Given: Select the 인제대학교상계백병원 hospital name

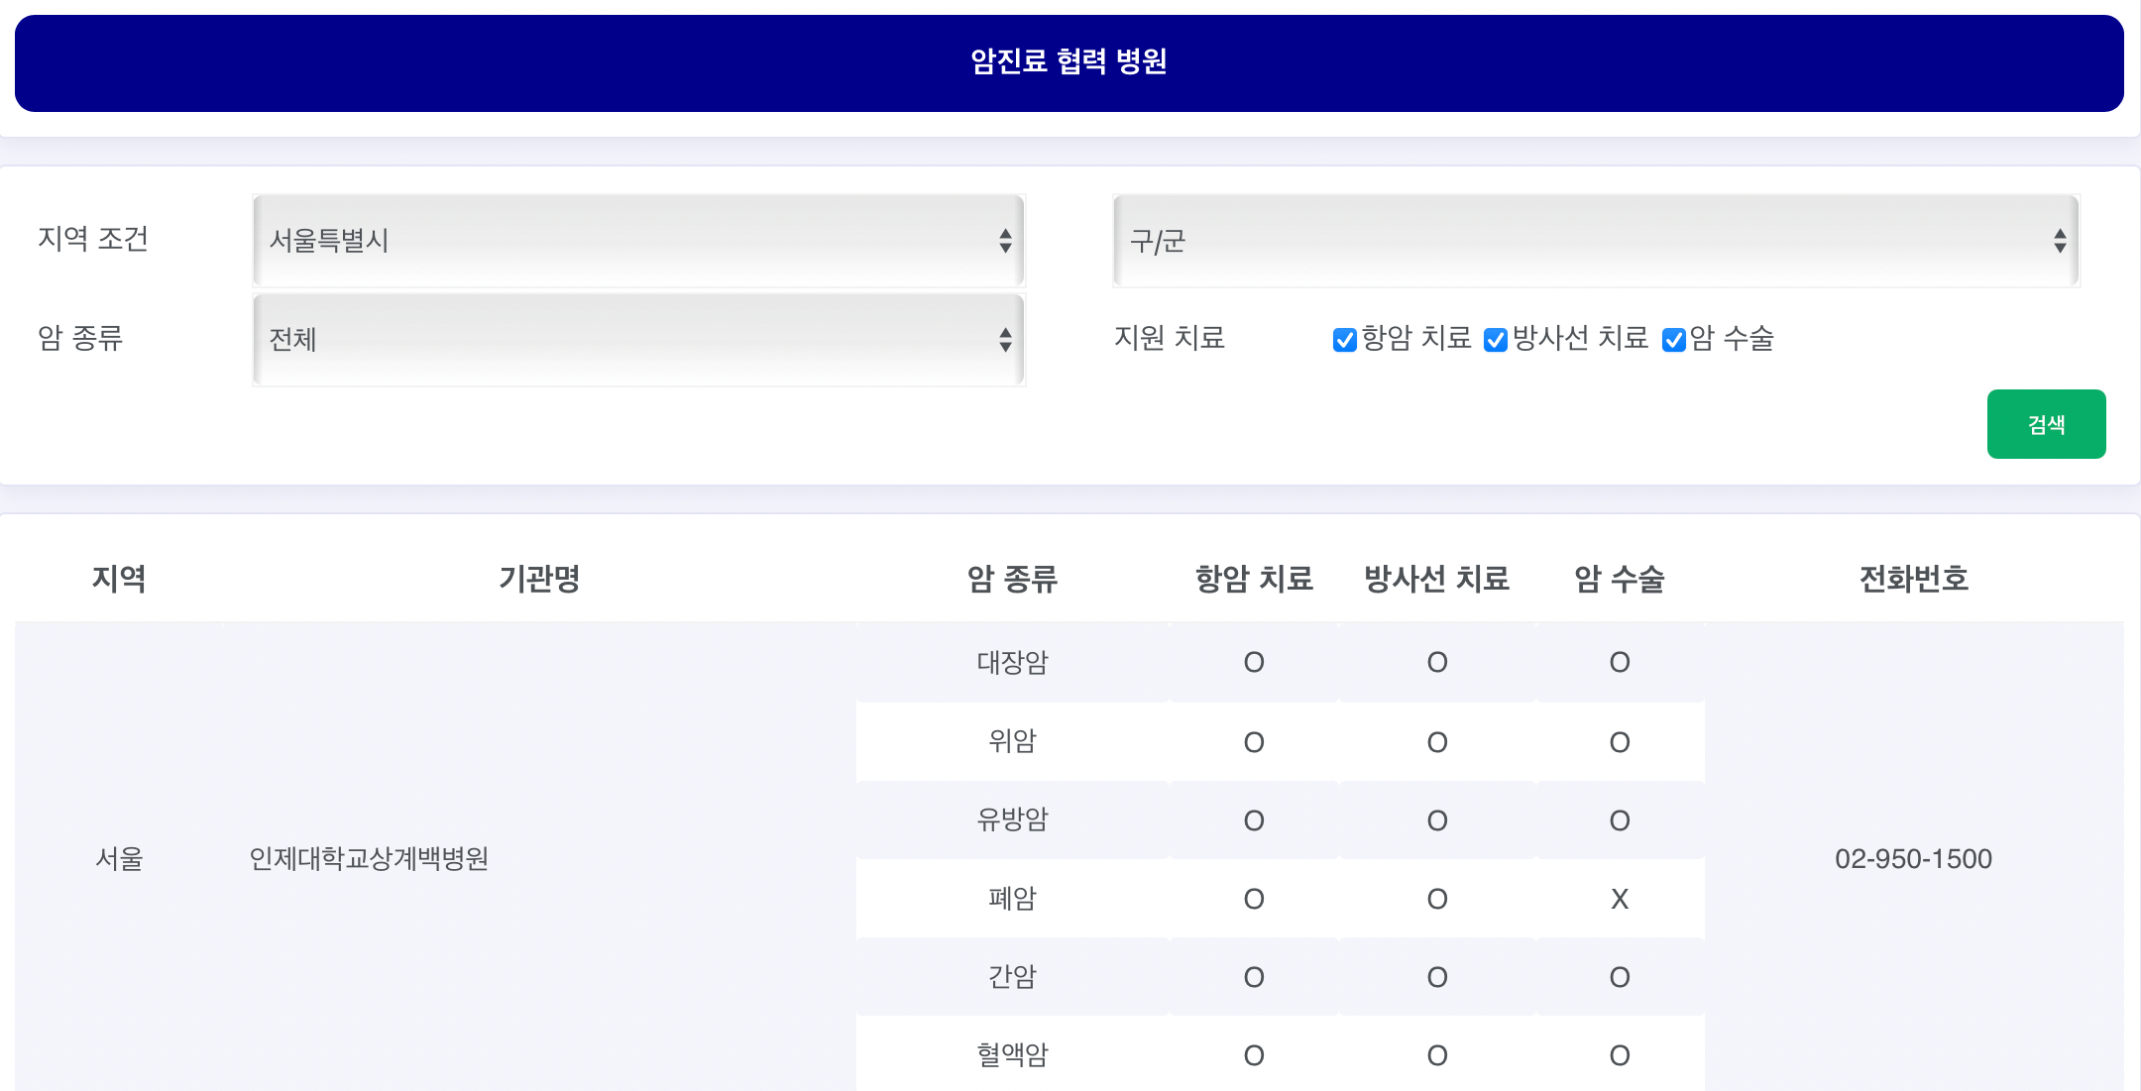Looking at the screenshot, I should pos(369,858).
